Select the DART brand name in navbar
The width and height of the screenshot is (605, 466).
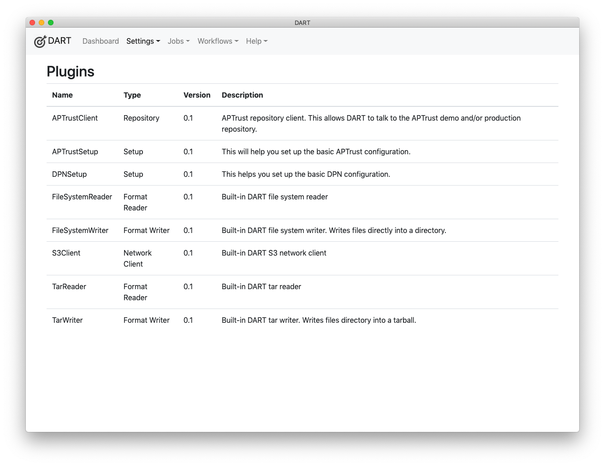(x=59, y=41)
